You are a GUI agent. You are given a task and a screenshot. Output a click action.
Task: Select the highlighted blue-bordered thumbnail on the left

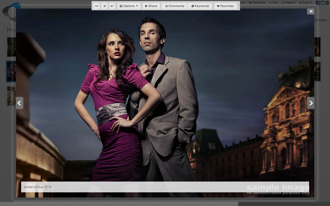[x=11, y=71]
